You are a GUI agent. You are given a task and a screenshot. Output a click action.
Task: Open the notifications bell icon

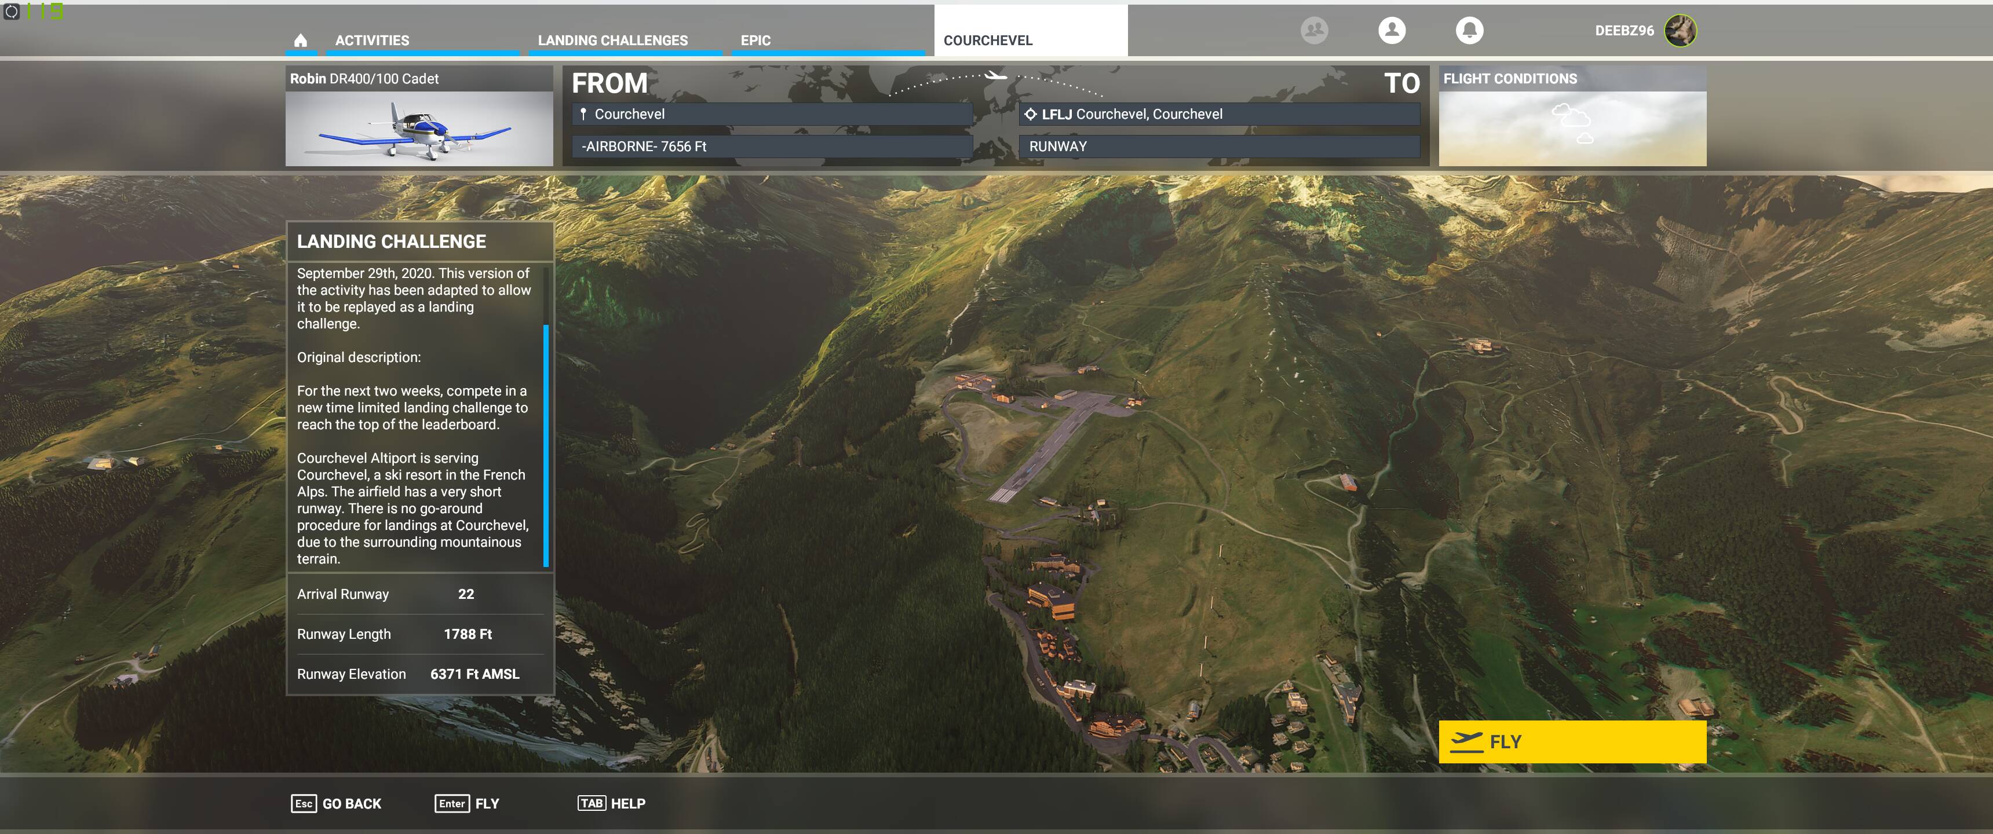click(x=1469, y=30)
